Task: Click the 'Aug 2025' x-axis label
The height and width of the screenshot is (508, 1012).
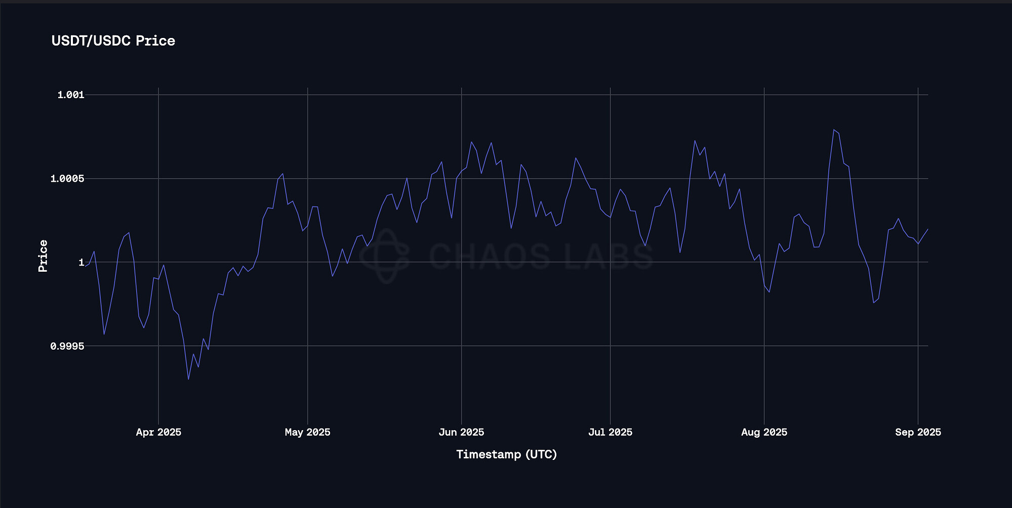Action: point(764,432)
